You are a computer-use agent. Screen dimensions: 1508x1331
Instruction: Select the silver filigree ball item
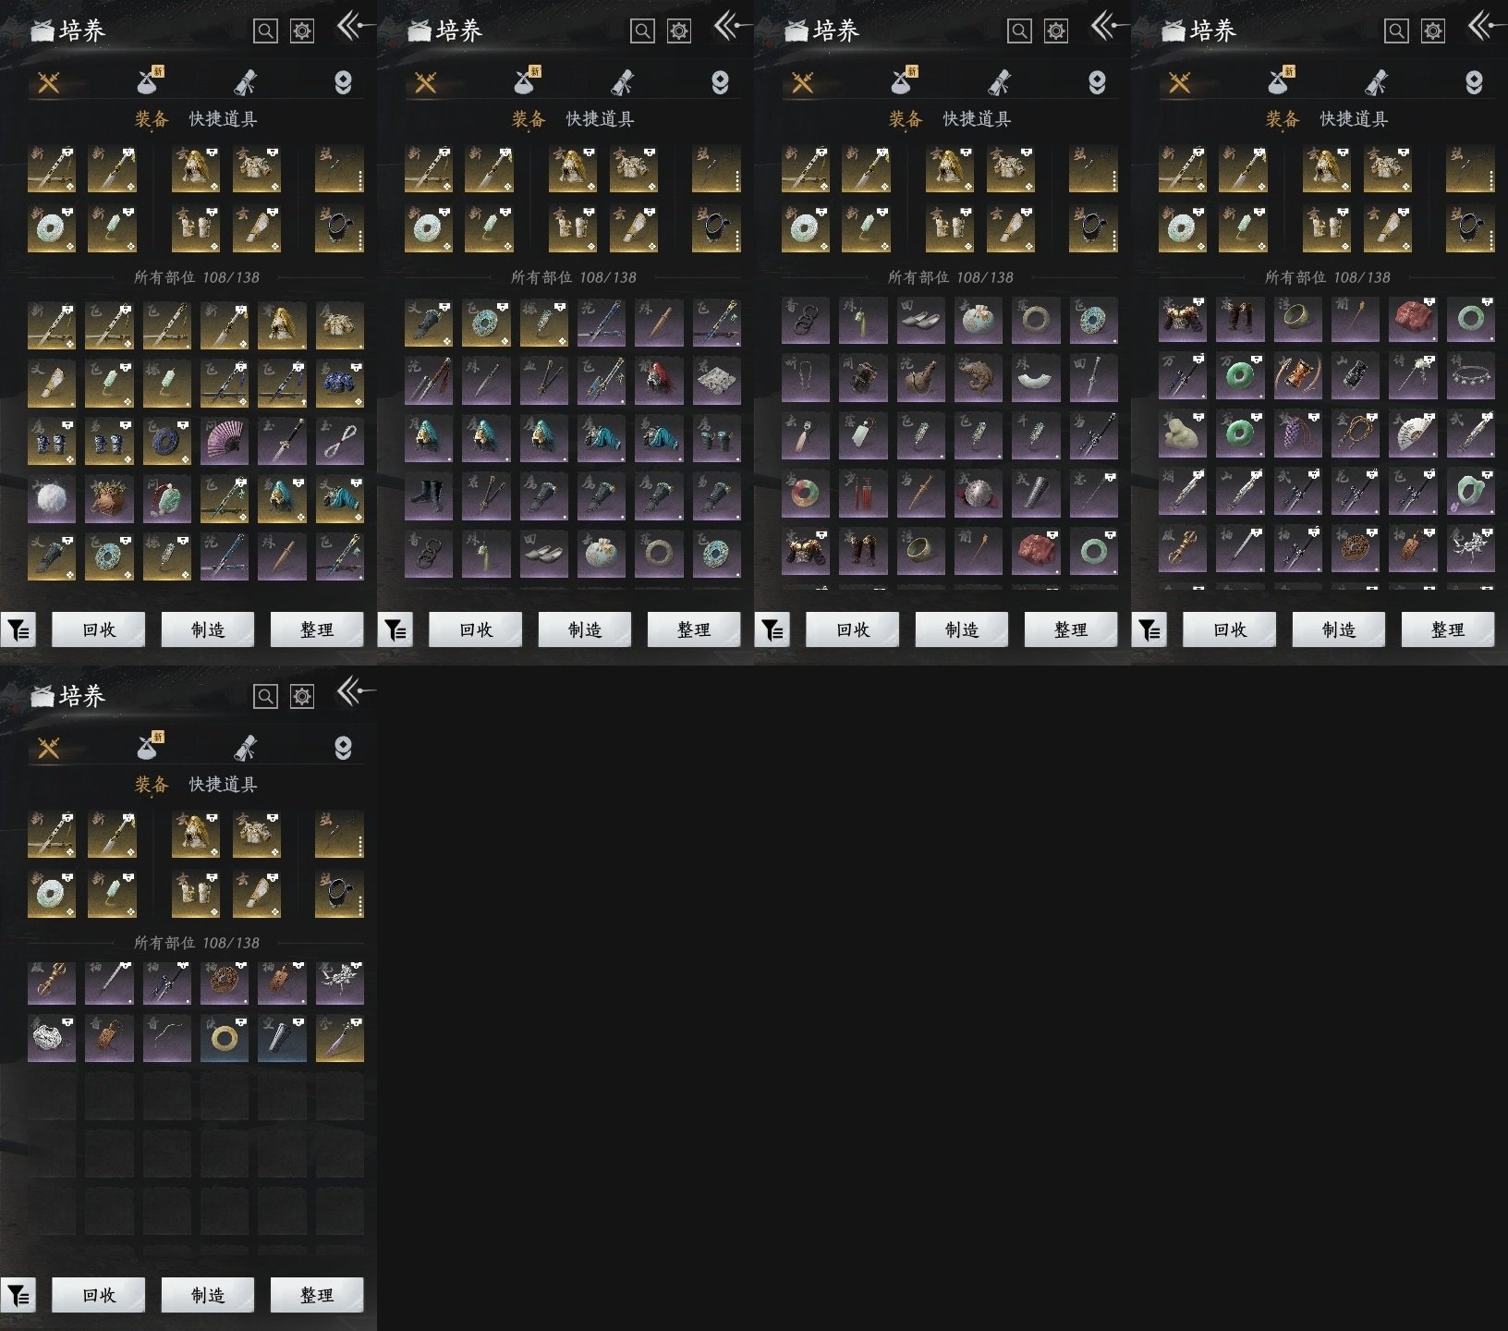coord(52,1038)
